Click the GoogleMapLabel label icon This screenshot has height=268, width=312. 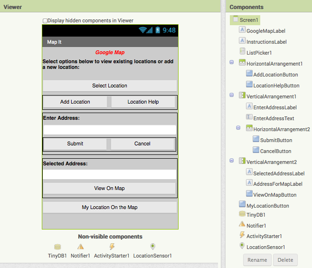click(x=242, y=30)
